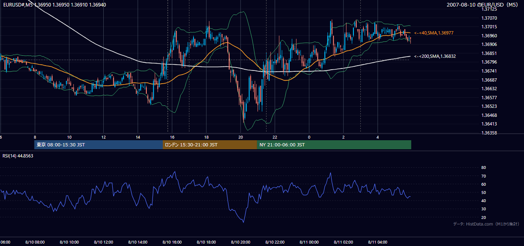Click the 40 SMA 1.36977 label
The height and width of the screenshot is (246, 524).
pos(434,33)
